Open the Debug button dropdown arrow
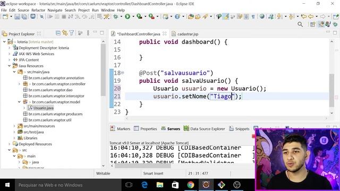This screenshot has height=191, width=340. 121,16
